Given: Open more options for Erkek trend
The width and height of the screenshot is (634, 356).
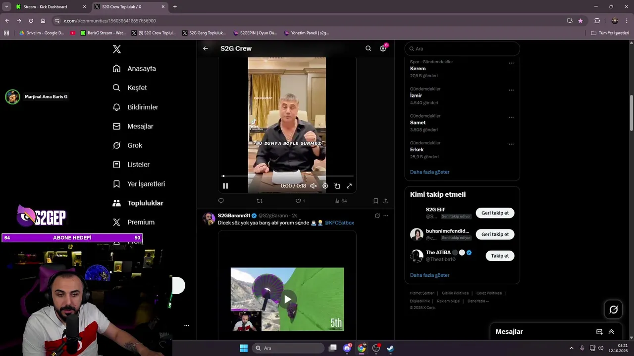Looking at the screenshot, I should pyautogui.click(x=511, y=144).
